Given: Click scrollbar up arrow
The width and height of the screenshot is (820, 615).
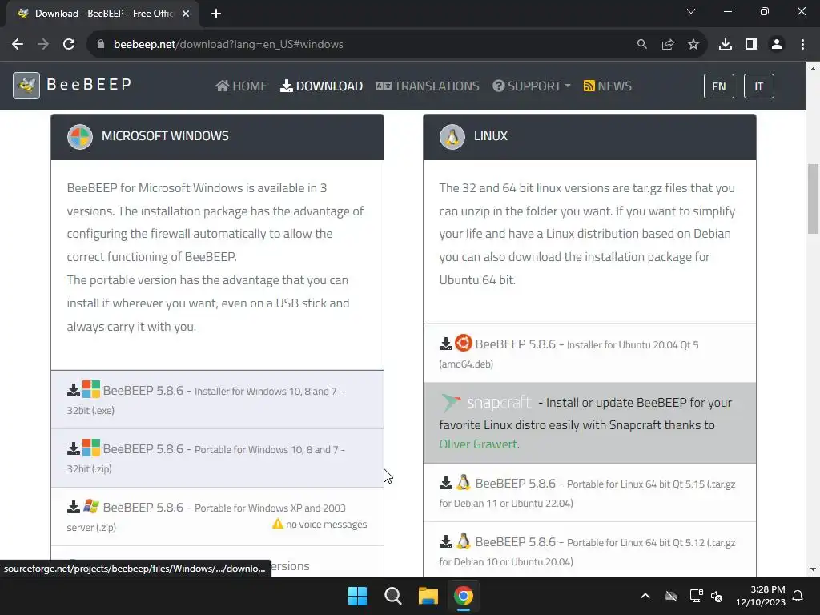Looking at the screenshot, I should pos(813,69).
